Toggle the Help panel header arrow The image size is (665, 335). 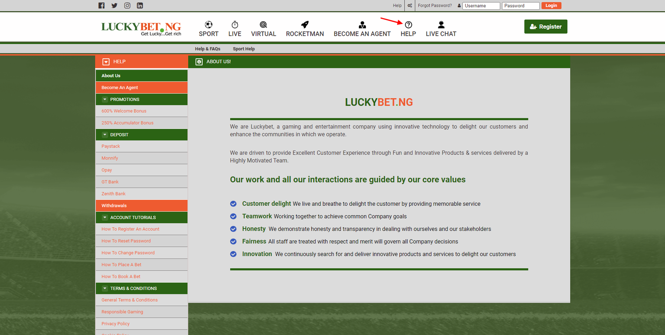coord(106,62)
